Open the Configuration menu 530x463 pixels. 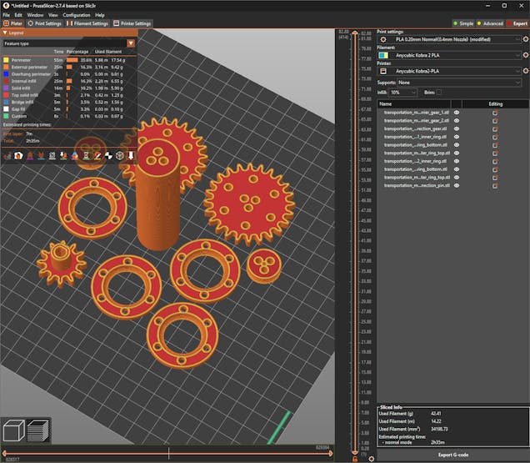[77, 15]
